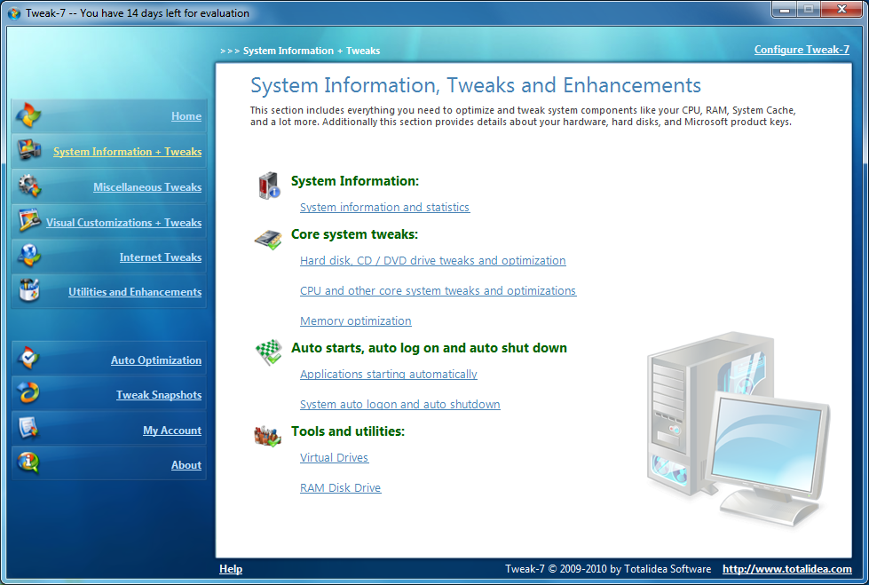Screen dimensions: 869x585
Task: Click the System Information section icon
Action: pyautogui.click(x=269, y=186)
